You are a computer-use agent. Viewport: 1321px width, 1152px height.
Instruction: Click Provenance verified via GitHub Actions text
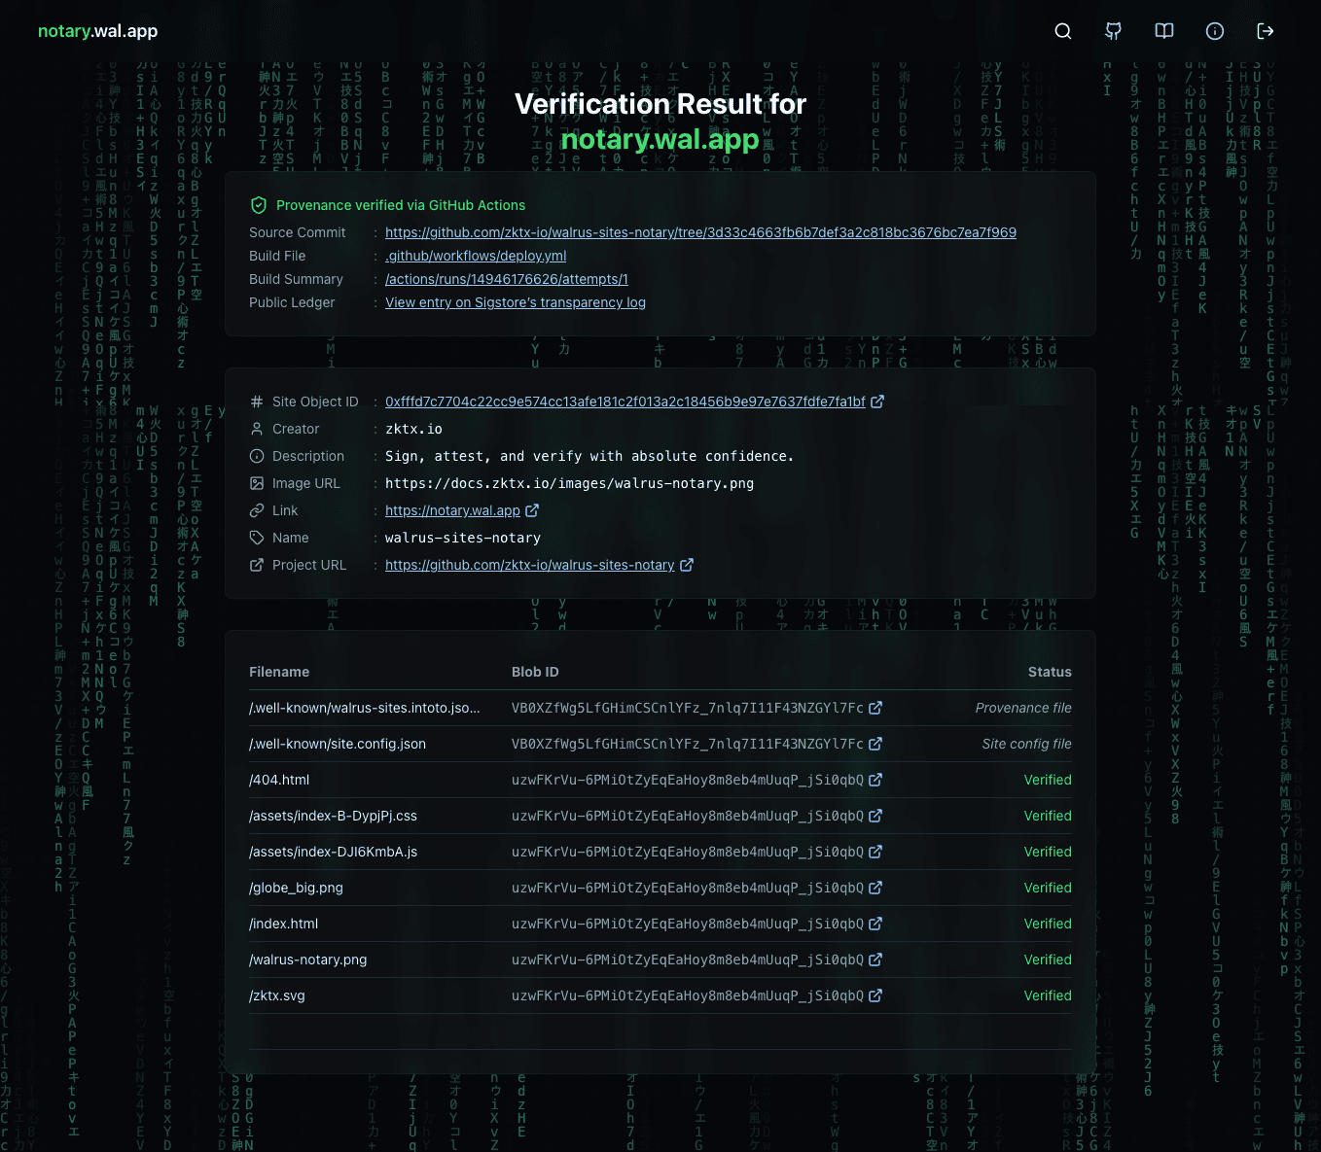click(x=401, y=205)
